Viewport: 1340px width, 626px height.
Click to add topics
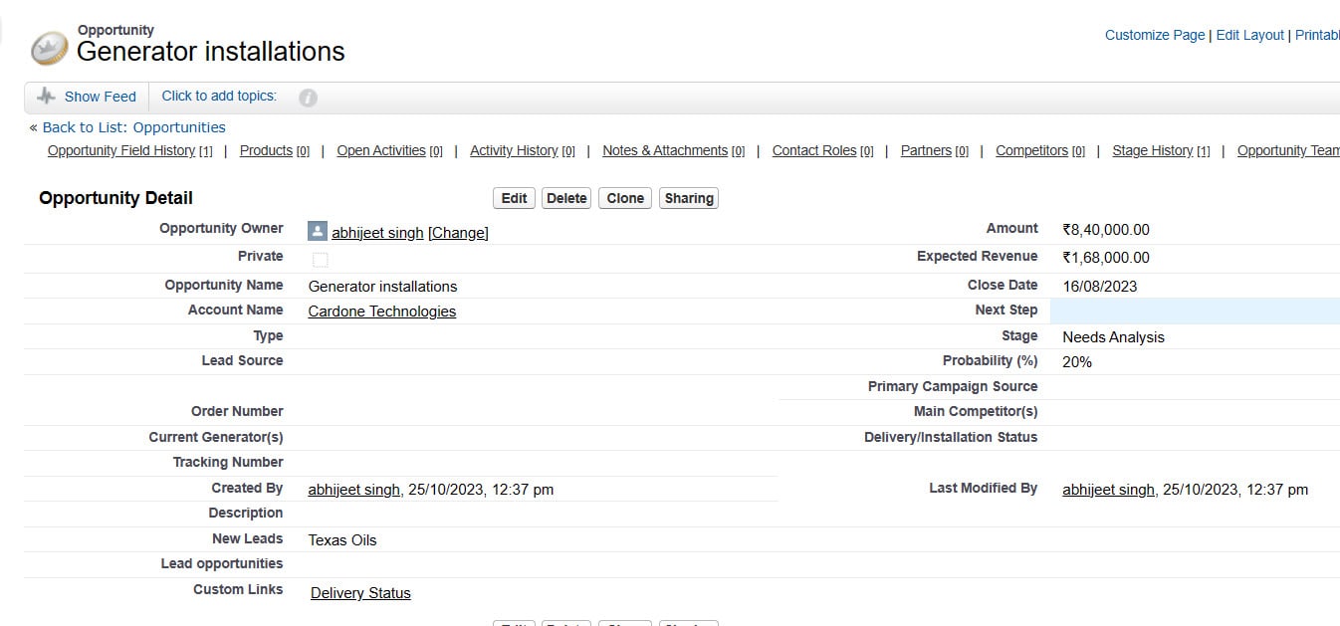(219, 97)
